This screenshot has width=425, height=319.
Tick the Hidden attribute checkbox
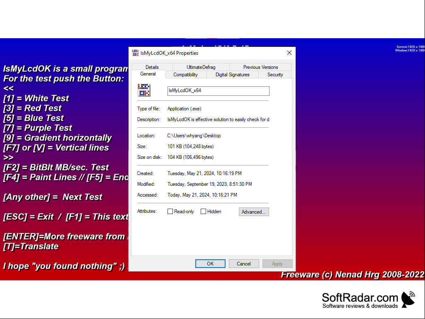click(203, 212)
